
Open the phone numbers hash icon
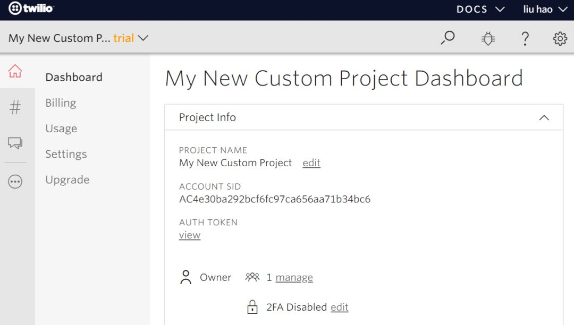tap(15, 107)
